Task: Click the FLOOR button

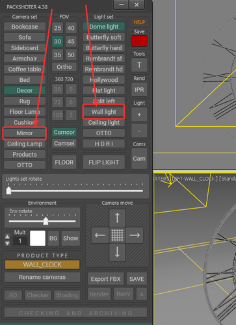Action: (x=64, y=162)
